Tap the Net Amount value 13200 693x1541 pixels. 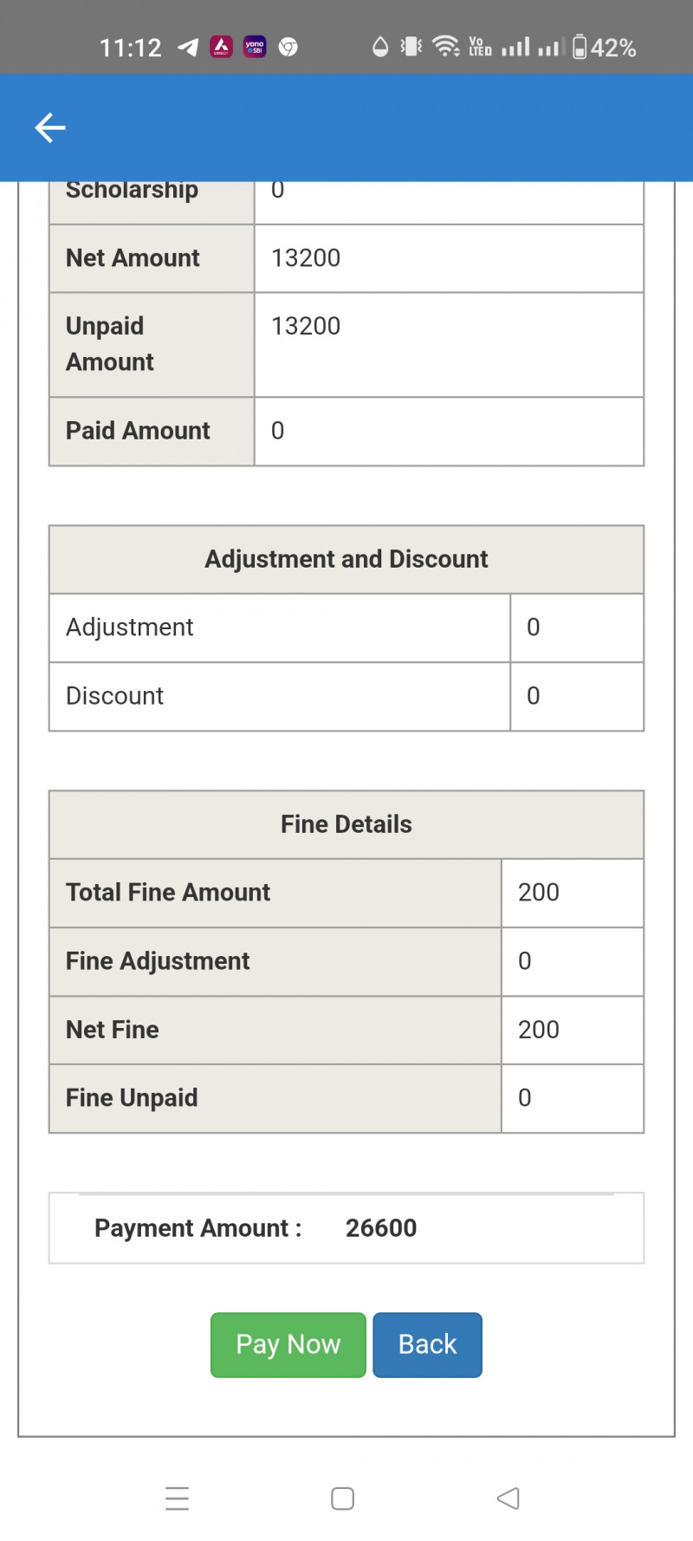pos(306,258)
